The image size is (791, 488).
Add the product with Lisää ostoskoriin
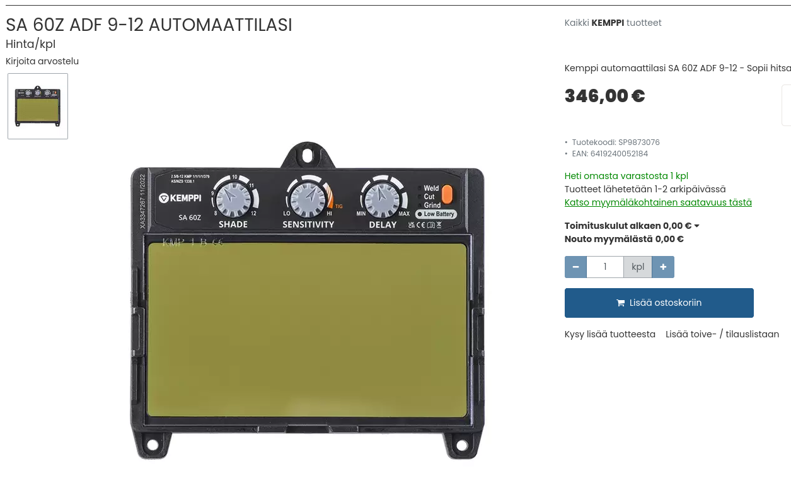659,303
